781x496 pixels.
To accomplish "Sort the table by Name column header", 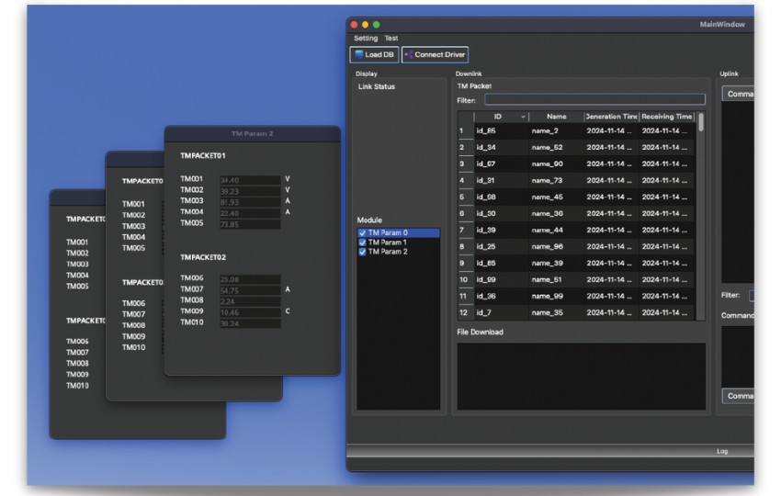I will tap(556, 117).
